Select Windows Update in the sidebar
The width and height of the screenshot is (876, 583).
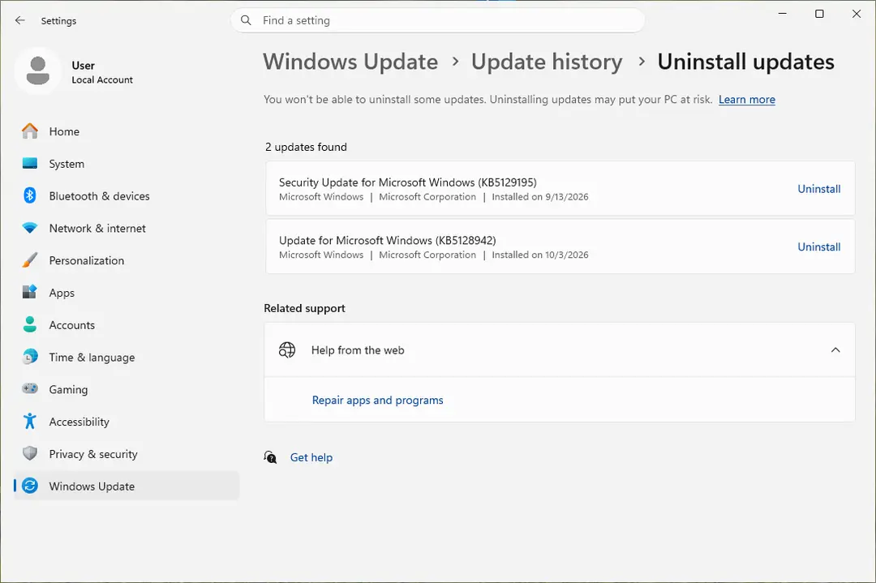[127, 487]
